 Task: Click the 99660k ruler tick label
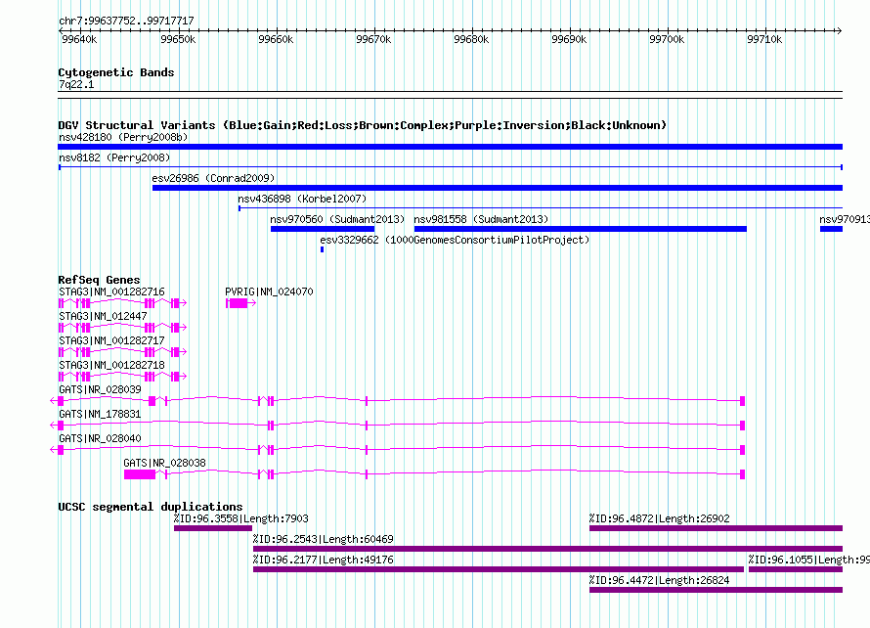[x=276, y=39]
